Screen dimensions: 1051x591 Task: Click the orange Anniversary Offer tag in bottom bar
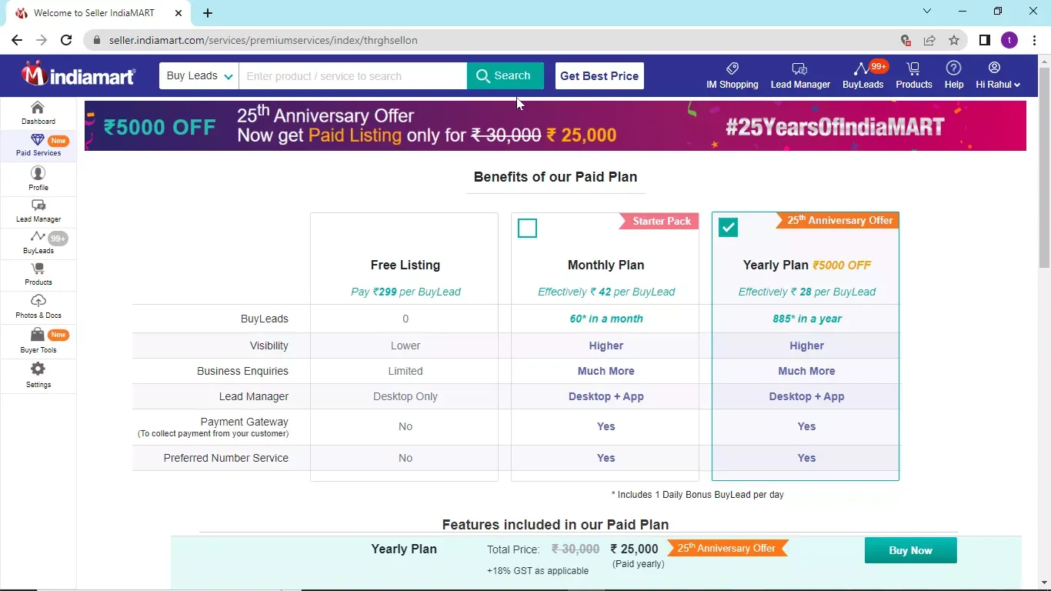point(726,549)
